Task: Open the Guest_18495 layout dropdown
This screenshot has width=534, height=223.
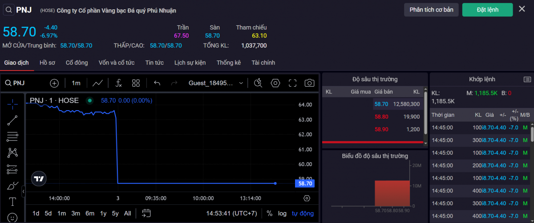Action: pos(216,83)
